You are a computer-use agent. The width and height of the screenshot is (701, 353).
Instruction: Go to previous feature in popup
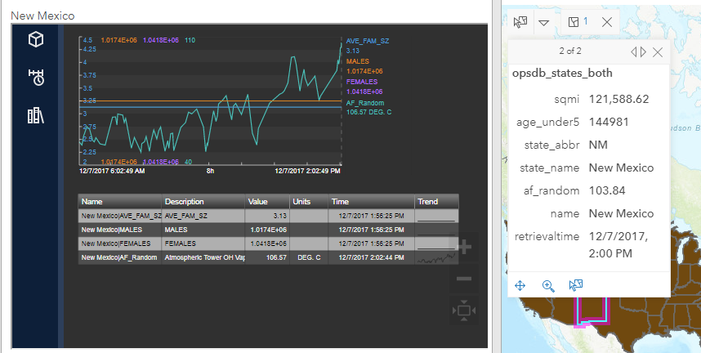point(633,51)
